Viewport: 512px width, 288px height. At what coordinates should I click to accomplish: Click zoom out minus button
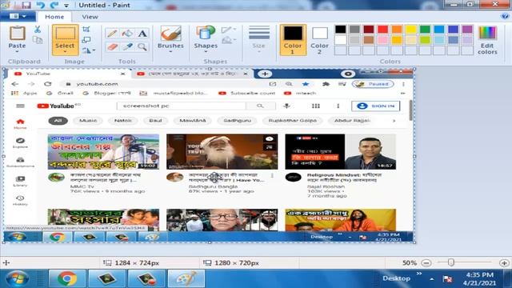point(426,263)
